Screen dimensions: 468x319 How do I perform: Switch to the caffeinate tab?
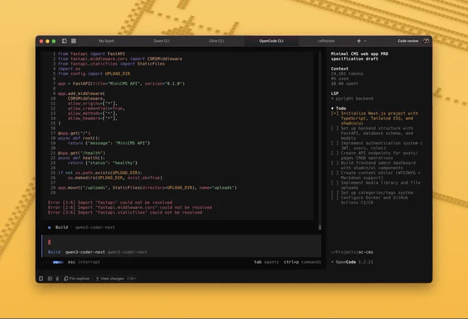[326, 41]
